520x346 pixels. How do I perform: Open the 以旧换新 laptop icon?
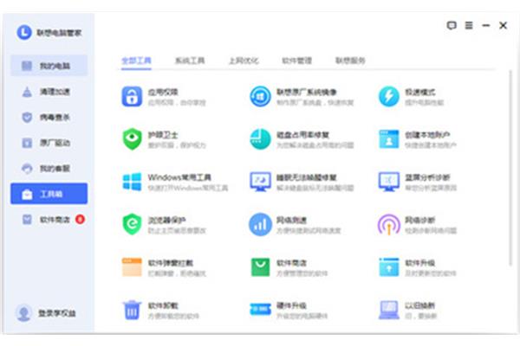[389, 310]
